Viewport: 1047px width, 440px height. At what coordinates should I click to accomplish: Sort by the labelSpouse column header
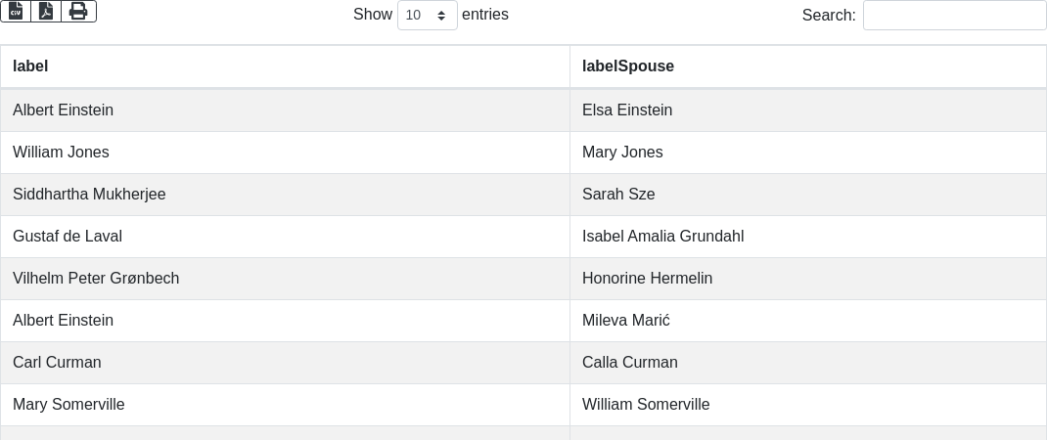pos(628,66)
